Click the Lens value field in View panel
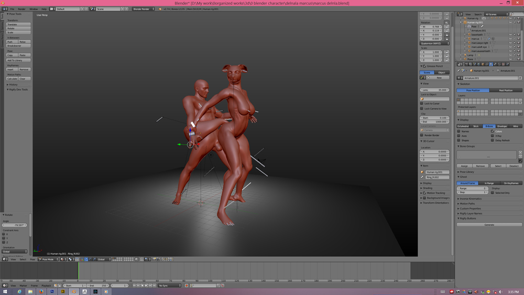Image resolution: width=524 pixels, height=295 pixels. pos(435,90)
